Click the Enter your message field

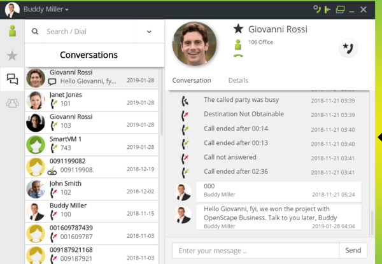(x=255, y=251)
